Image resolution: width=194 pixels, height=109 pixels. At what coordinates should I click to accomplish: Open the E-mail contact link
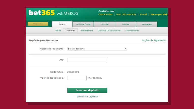pyautogui.click(x=143, y=14)
